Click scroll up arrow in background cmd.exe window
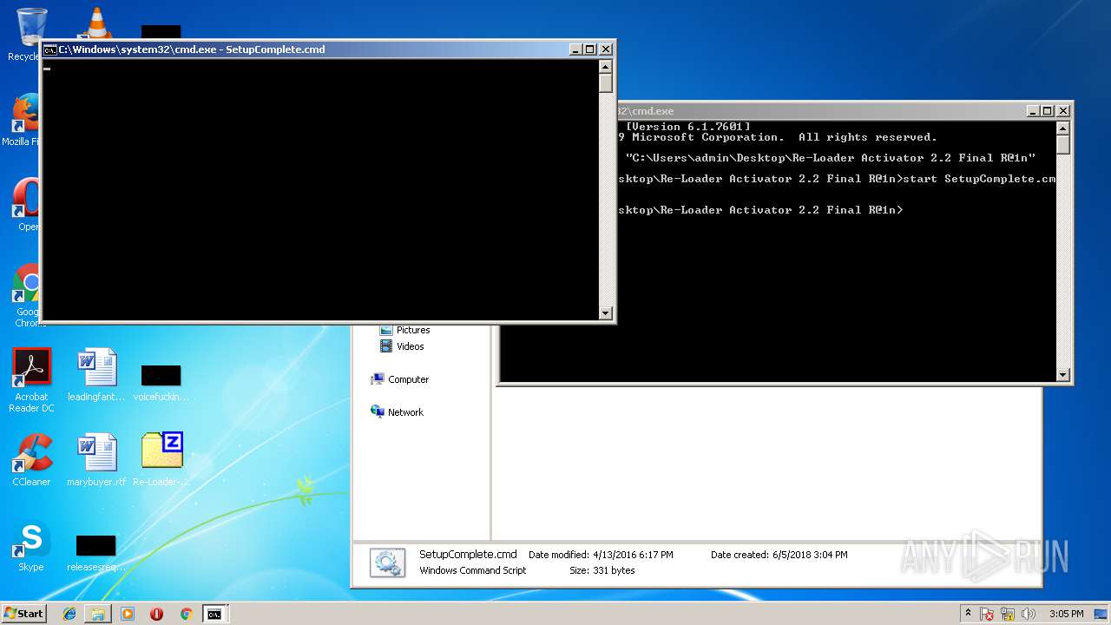This screenshot has height=625, width=1111. coord(1063,128)
